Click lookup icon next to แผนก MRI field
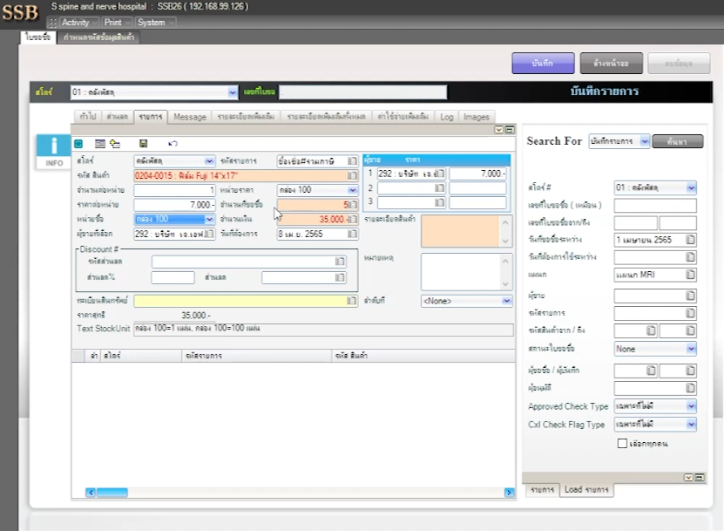This screenshot has width=724, height=531. [690, 275]
